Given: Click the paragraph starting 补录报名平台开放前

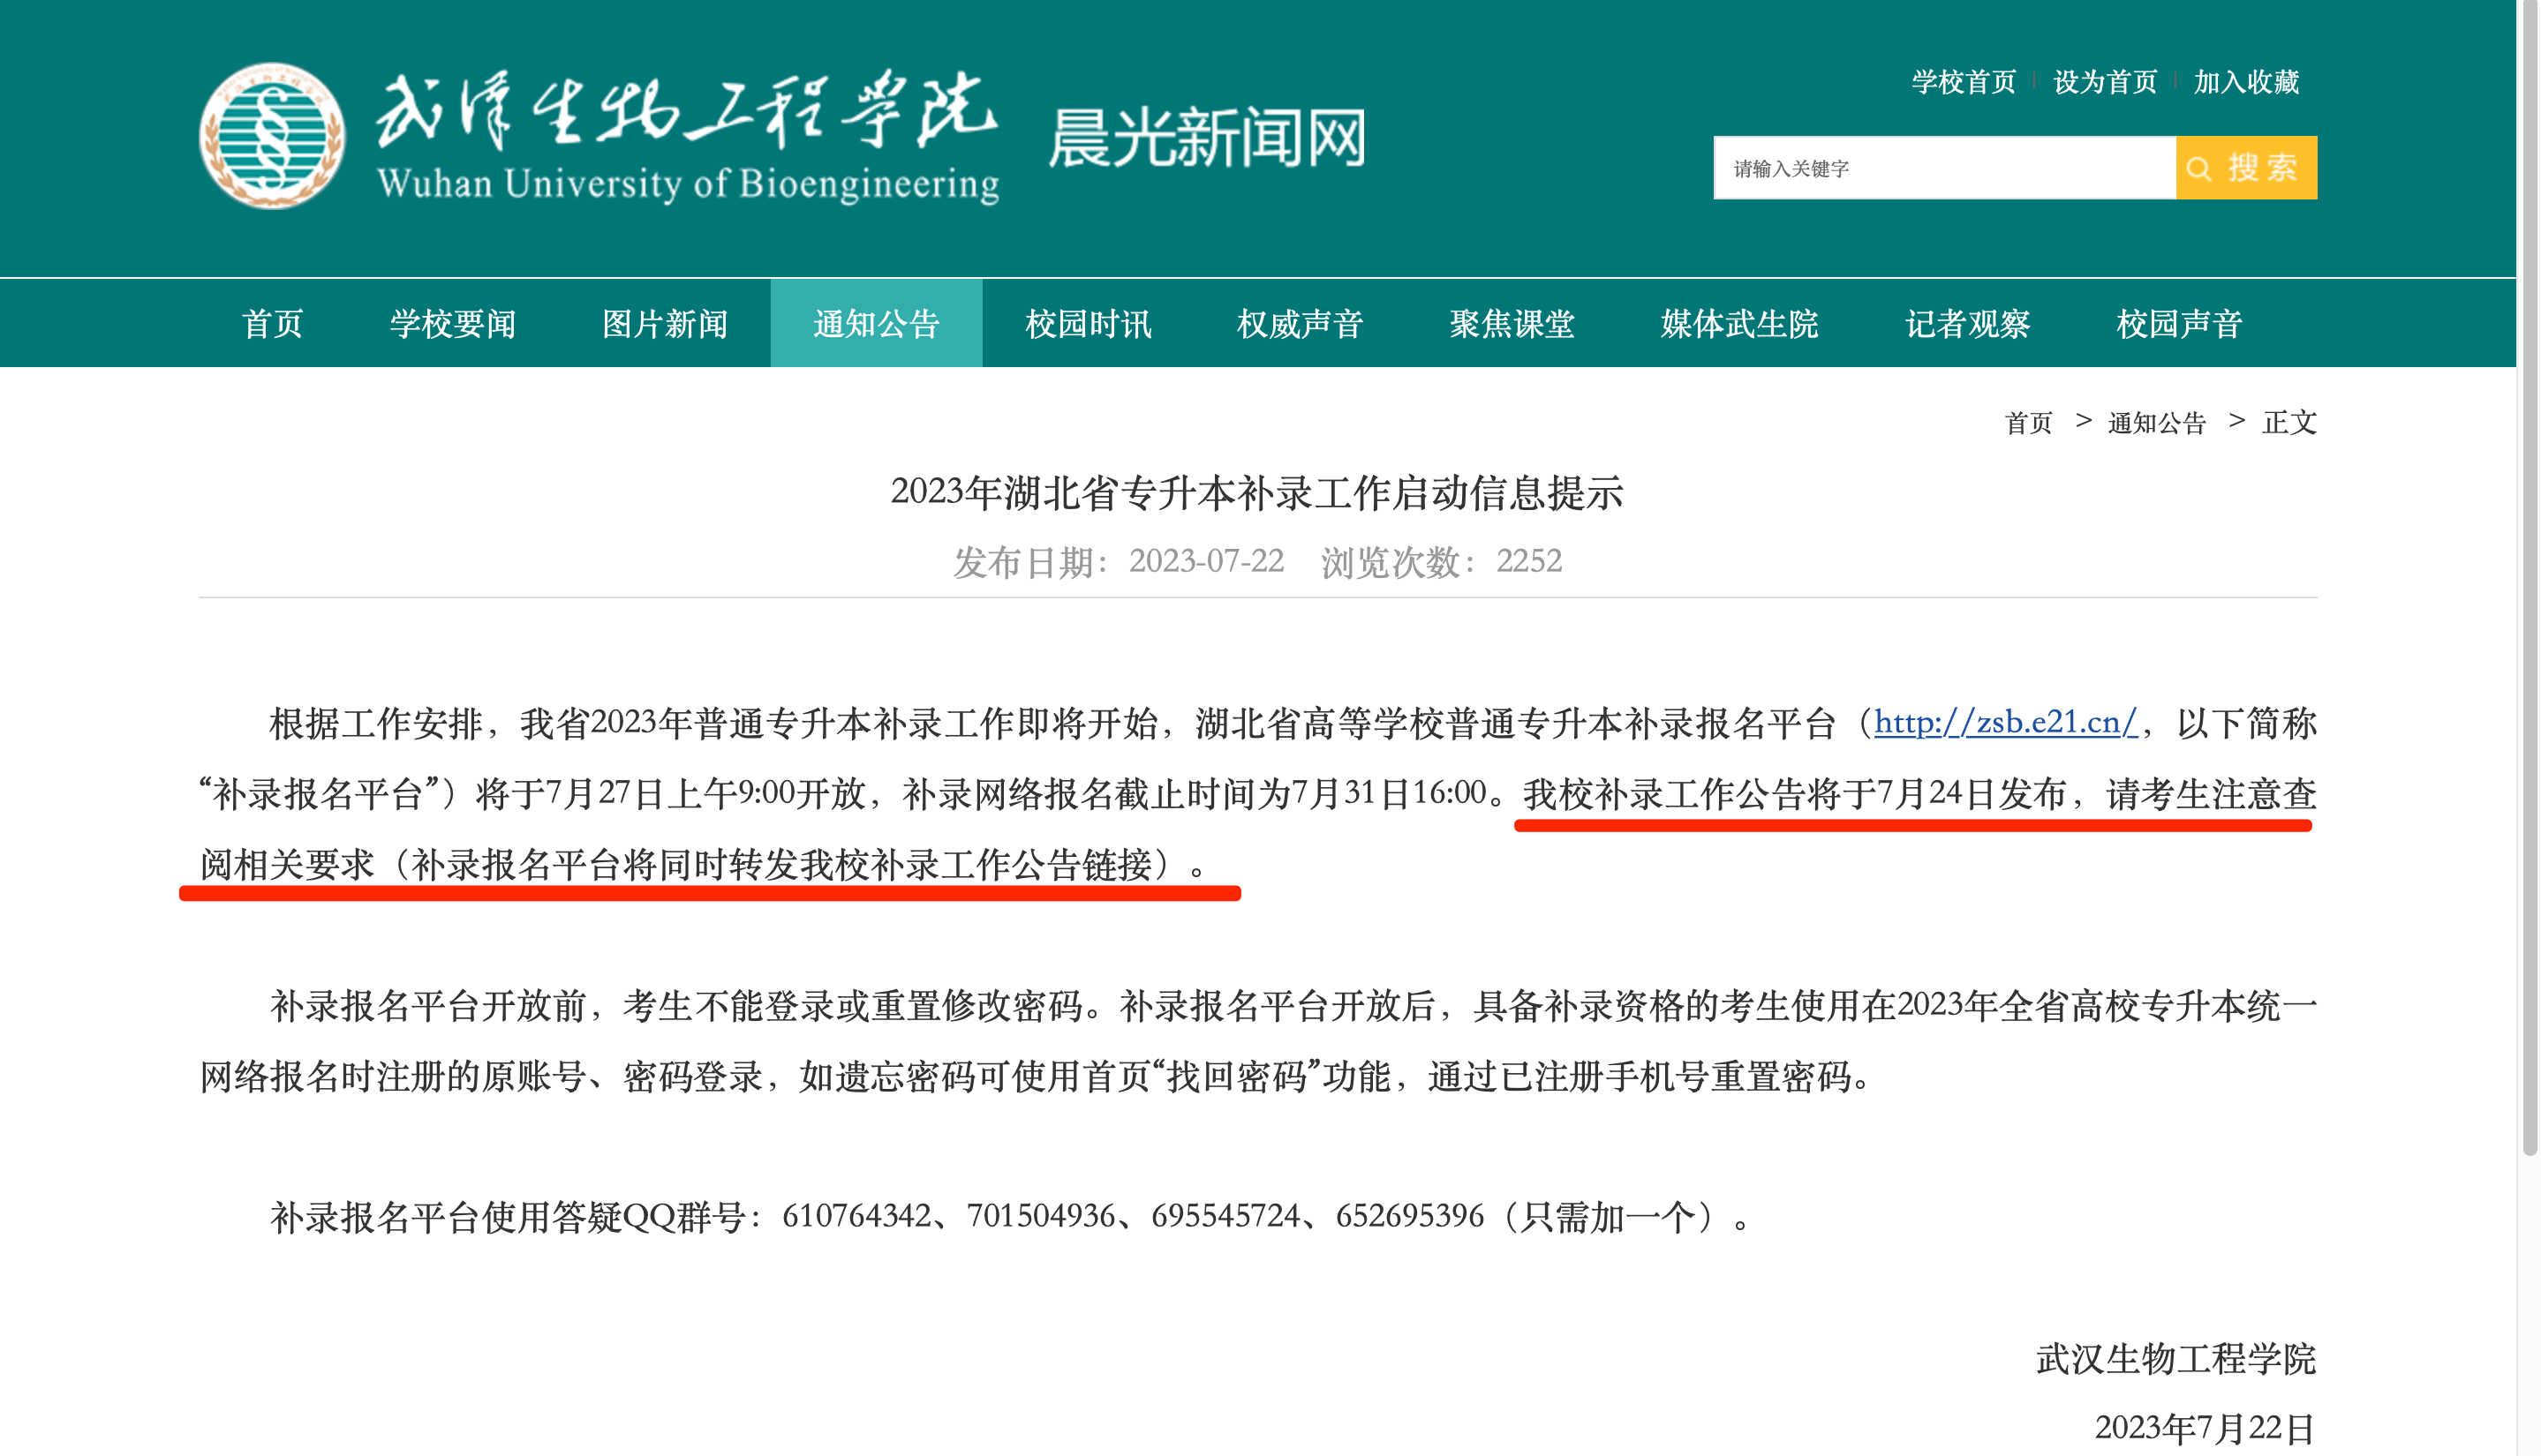Looking at the screenshot, I should coord(1258,1041).
